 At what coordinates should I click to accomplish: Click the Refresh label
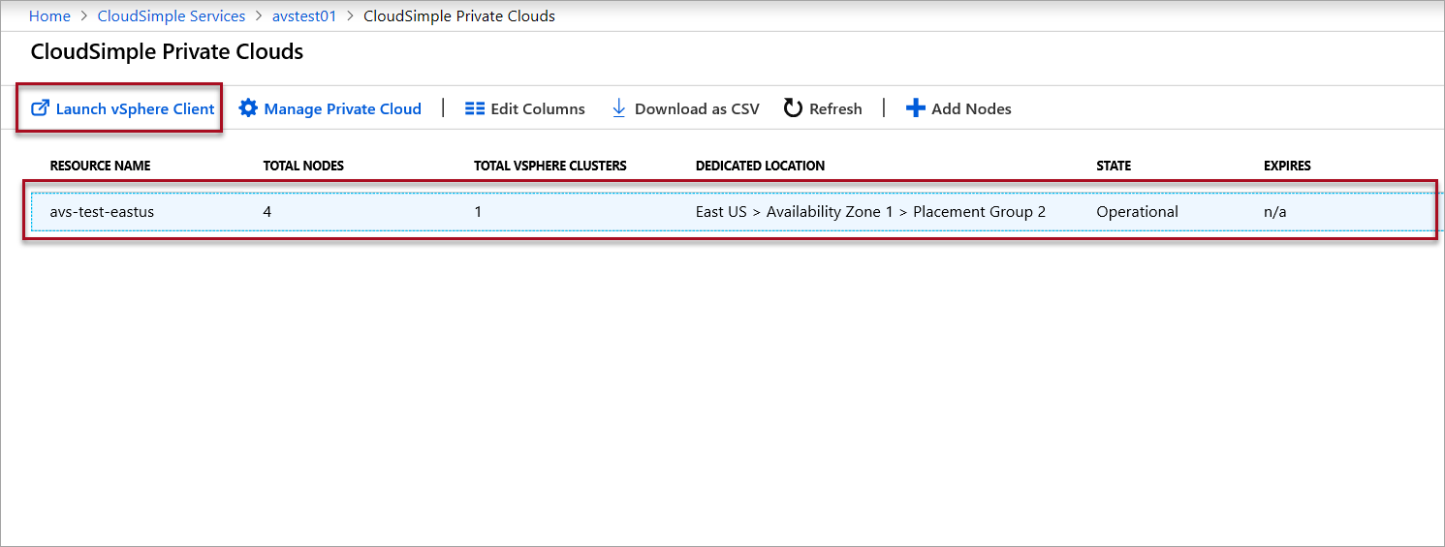pyautogui.click(x=835, y=108)
